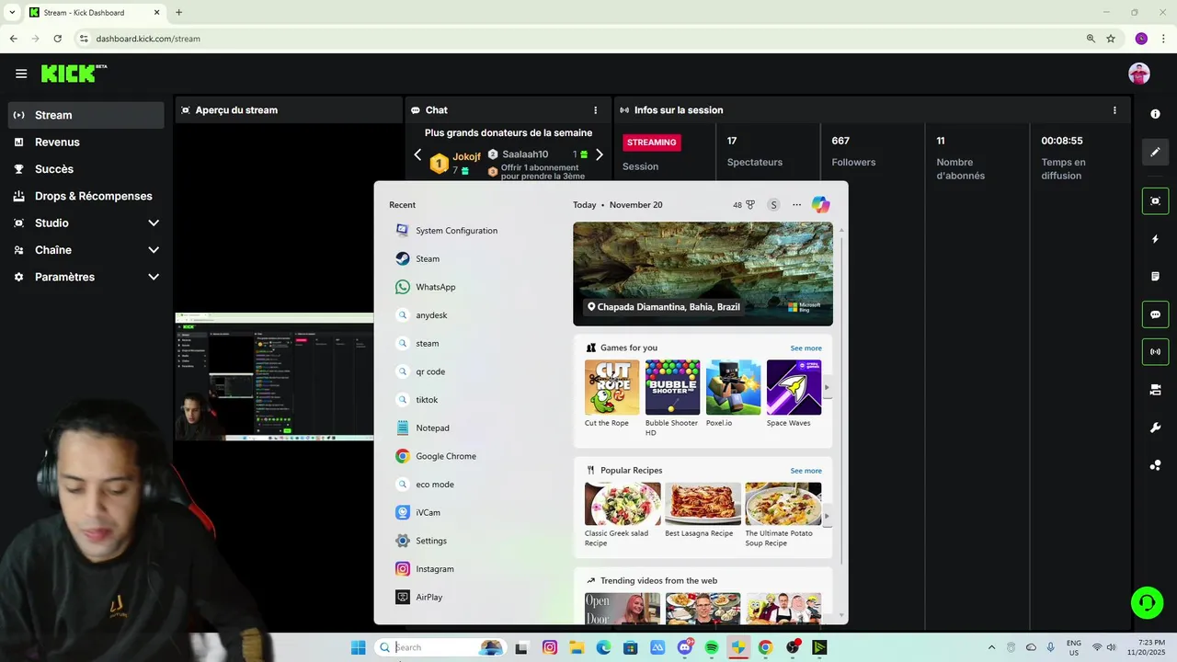Show next top donor with right arrow

[600, 154]
